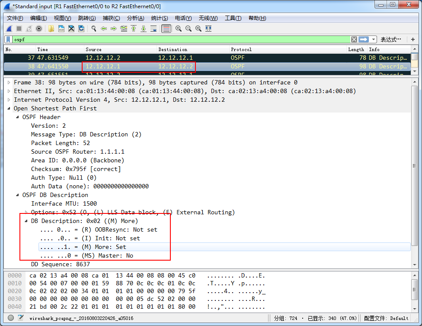The height and width of the screenshot is (326, 422).
Task: Clear the ospf display filter
Action: tap(354, 39)
